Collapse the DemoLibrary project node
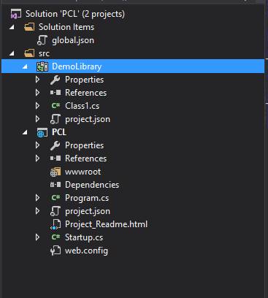 [x=25, y=66]
